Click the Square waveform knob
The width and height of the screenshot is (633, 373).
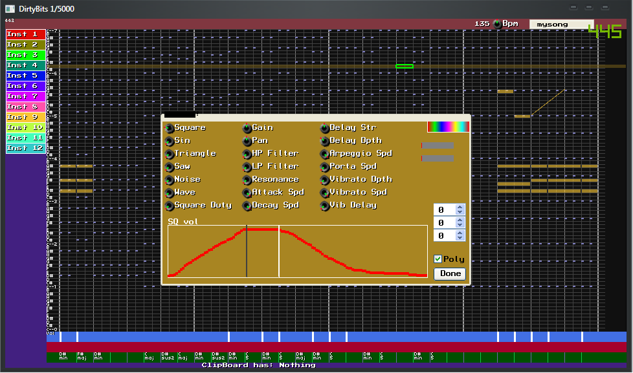[x=169, y=128]
